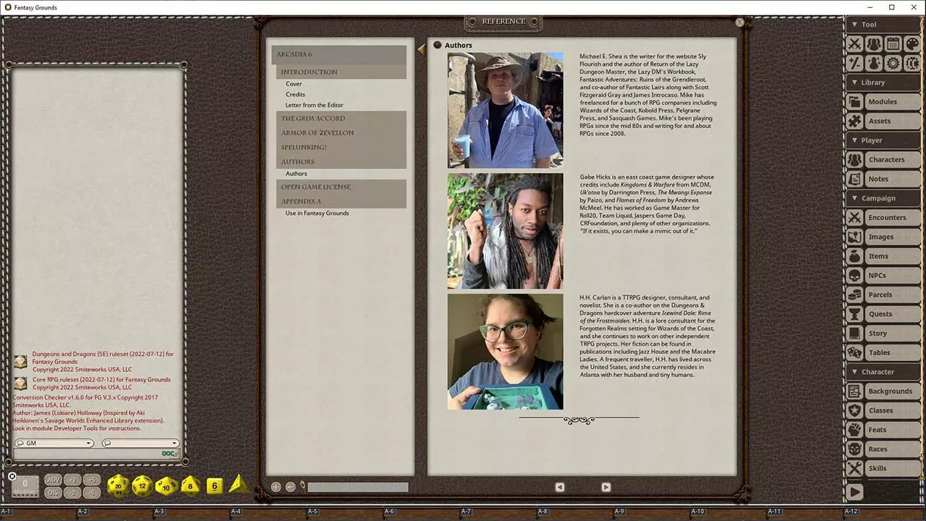Click the Quests chalice icon
Screen dimensions: 926x521
coord(855,314)
